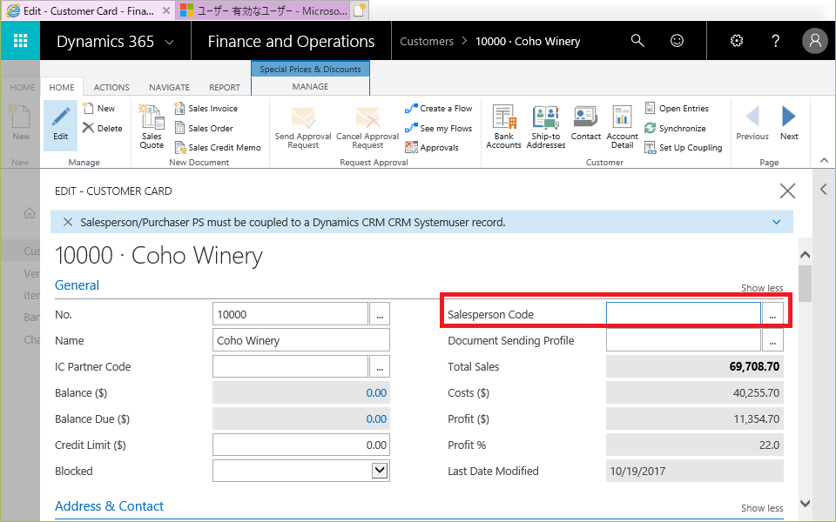Dismiss the Salesperson coupling notification
Viewport: 836px width, 522px height.
[x=68, y=222]
